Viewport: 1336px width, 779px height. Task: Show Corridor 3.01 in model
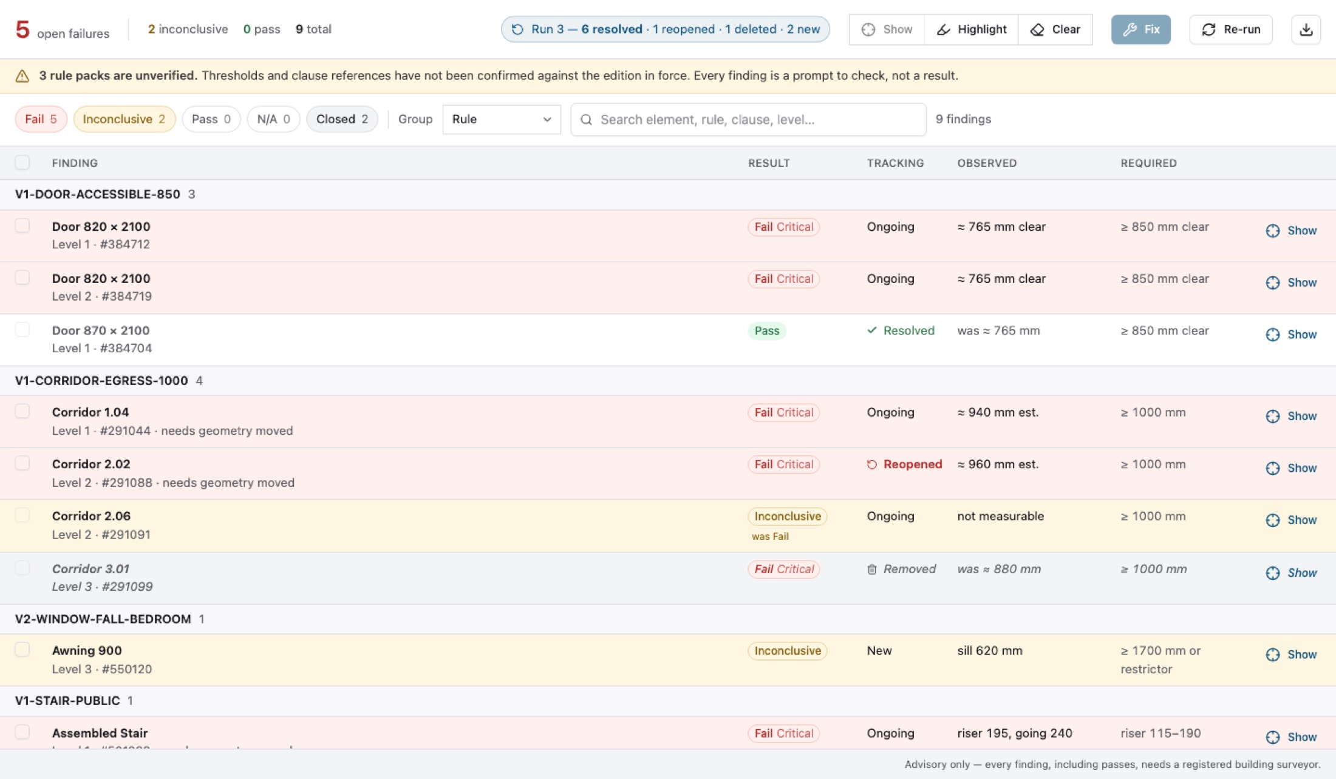click(1291, 573)
